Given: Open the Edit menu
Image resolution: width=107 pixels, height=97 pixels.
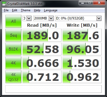Looking at the screenshot, I should pyautogui.click(x=15, y=10).
